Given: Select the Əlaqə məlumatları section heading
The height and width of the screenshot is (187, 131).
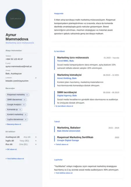Looking at the screenshot, I should point(14,51).
